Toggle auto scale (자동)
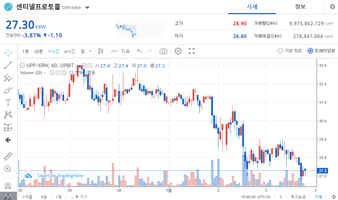Screen dimensions: 338x200 pyautogui.click(x=319, y=197)
